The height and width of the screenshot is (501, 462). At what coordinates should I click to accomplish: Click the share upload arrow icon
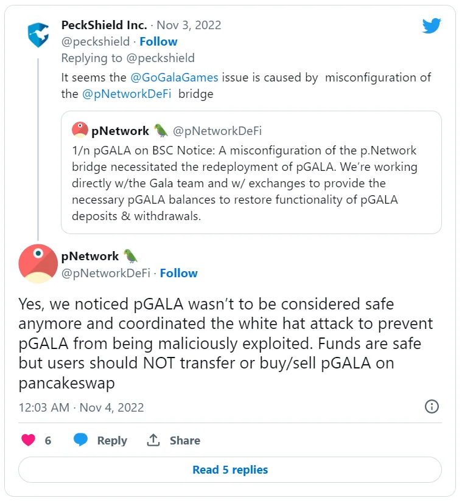[153, 440]
